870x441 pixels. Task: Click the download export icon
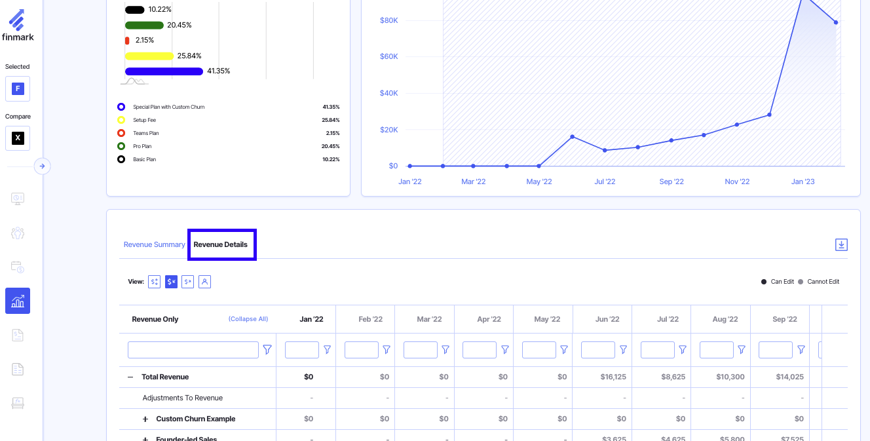click(841, 244)
